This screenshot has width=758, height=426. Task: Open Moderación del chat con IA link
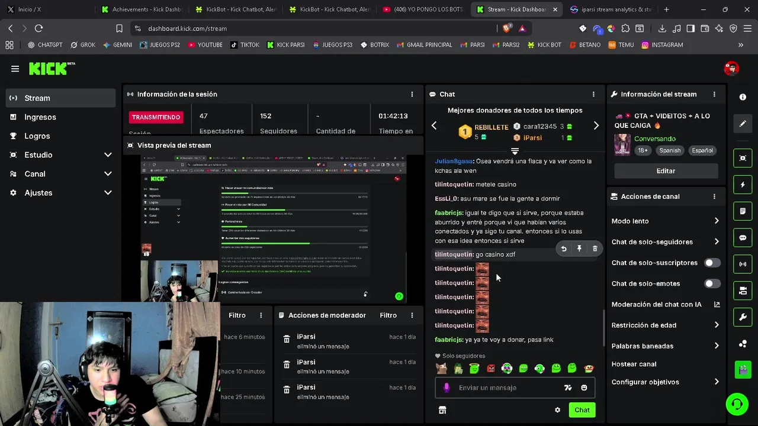point(666,304)
